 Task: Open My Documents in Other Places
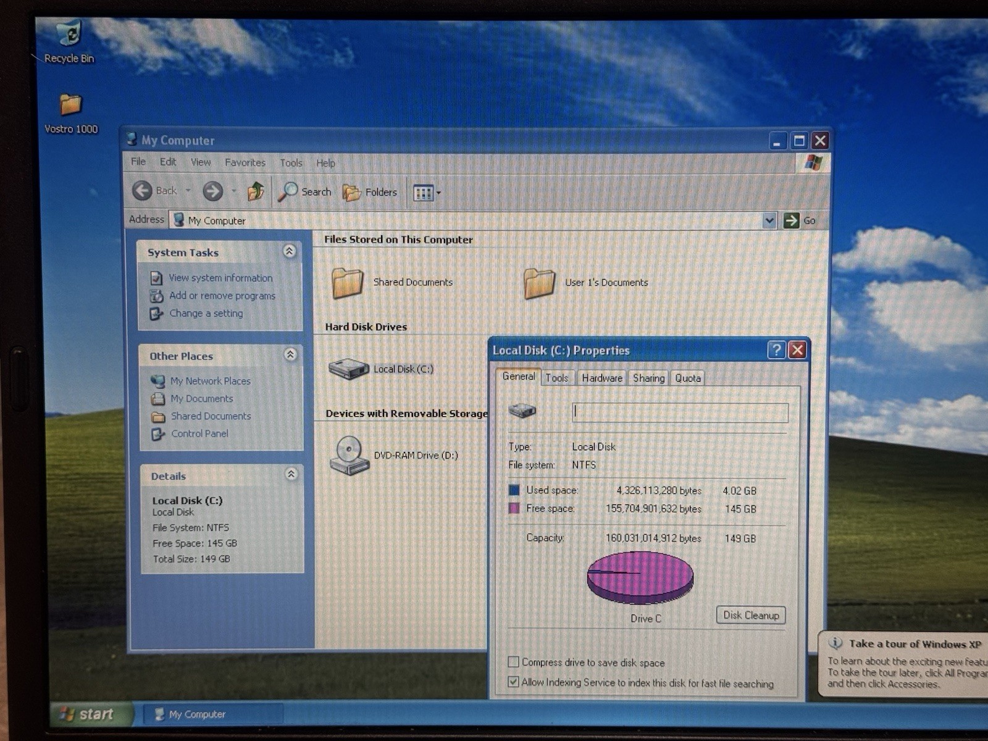(x=202, y=399)
